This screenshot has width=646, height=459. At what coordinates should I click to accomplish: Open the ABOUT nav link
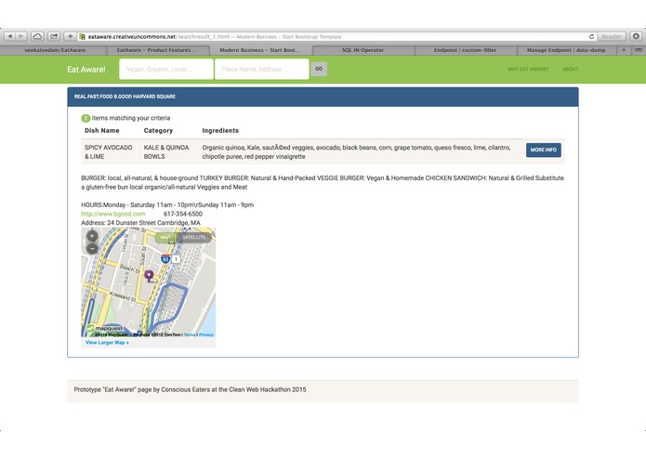pos(570,69)
